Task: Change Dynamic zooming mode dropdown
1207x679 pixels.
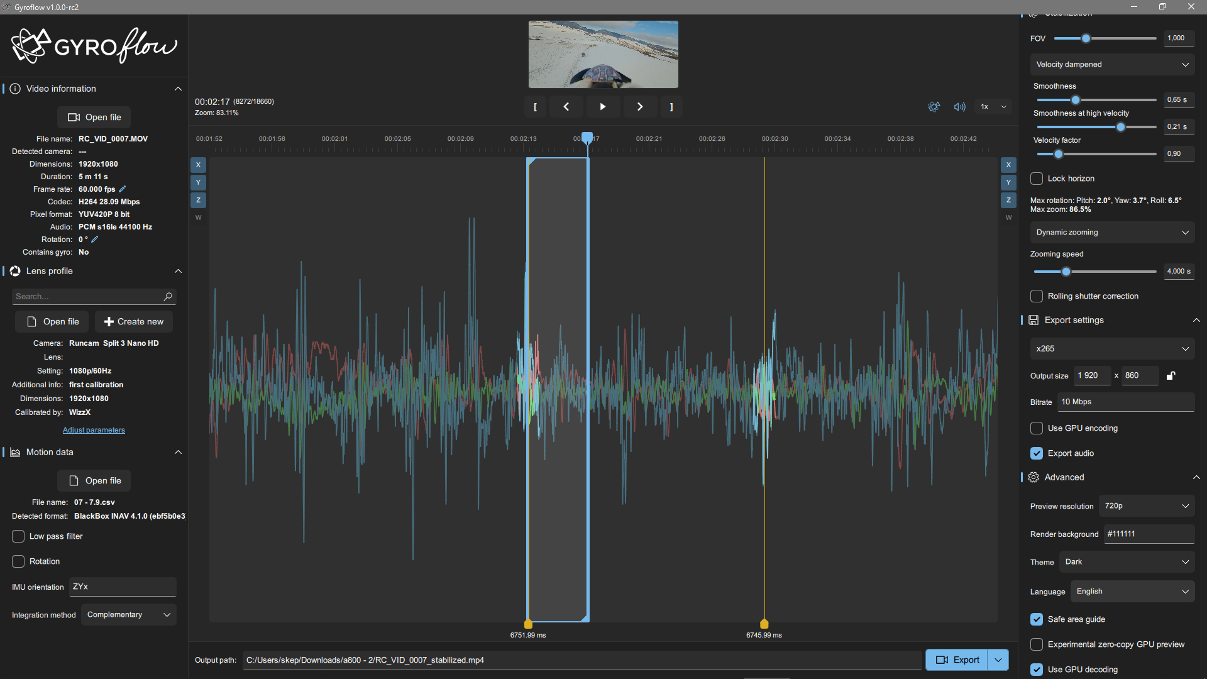Action: point(1111,232)
